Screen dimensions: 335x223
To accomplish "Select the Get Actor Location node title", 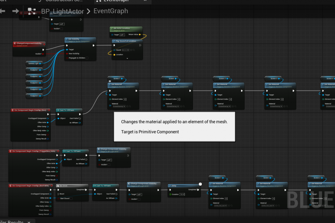I will [122, 28].
